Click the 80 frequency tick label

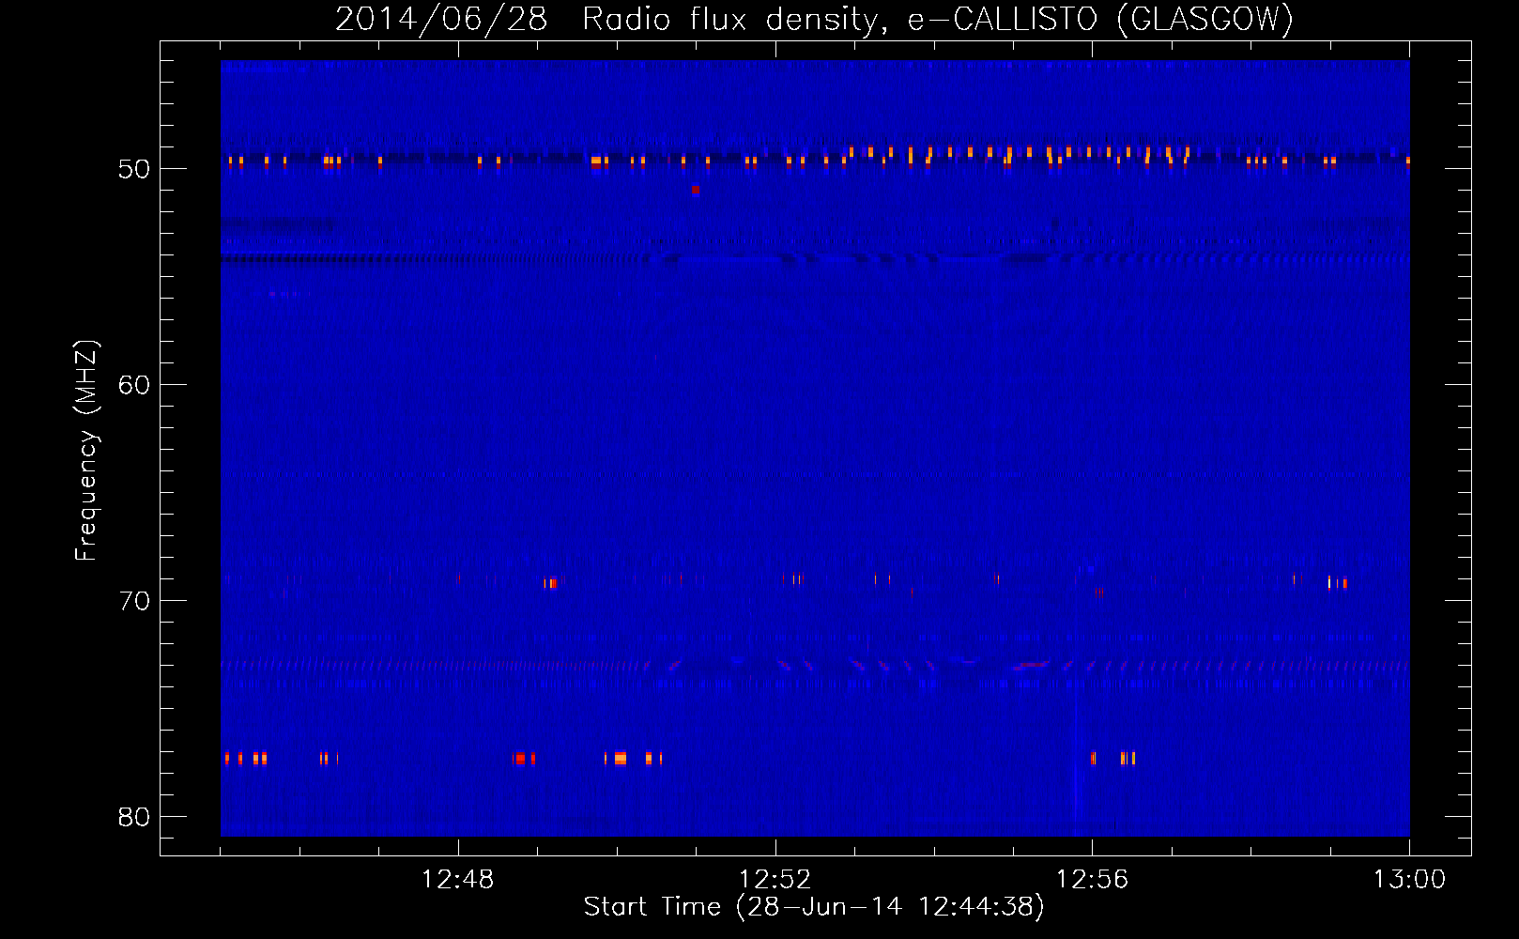tap(134, 817)
